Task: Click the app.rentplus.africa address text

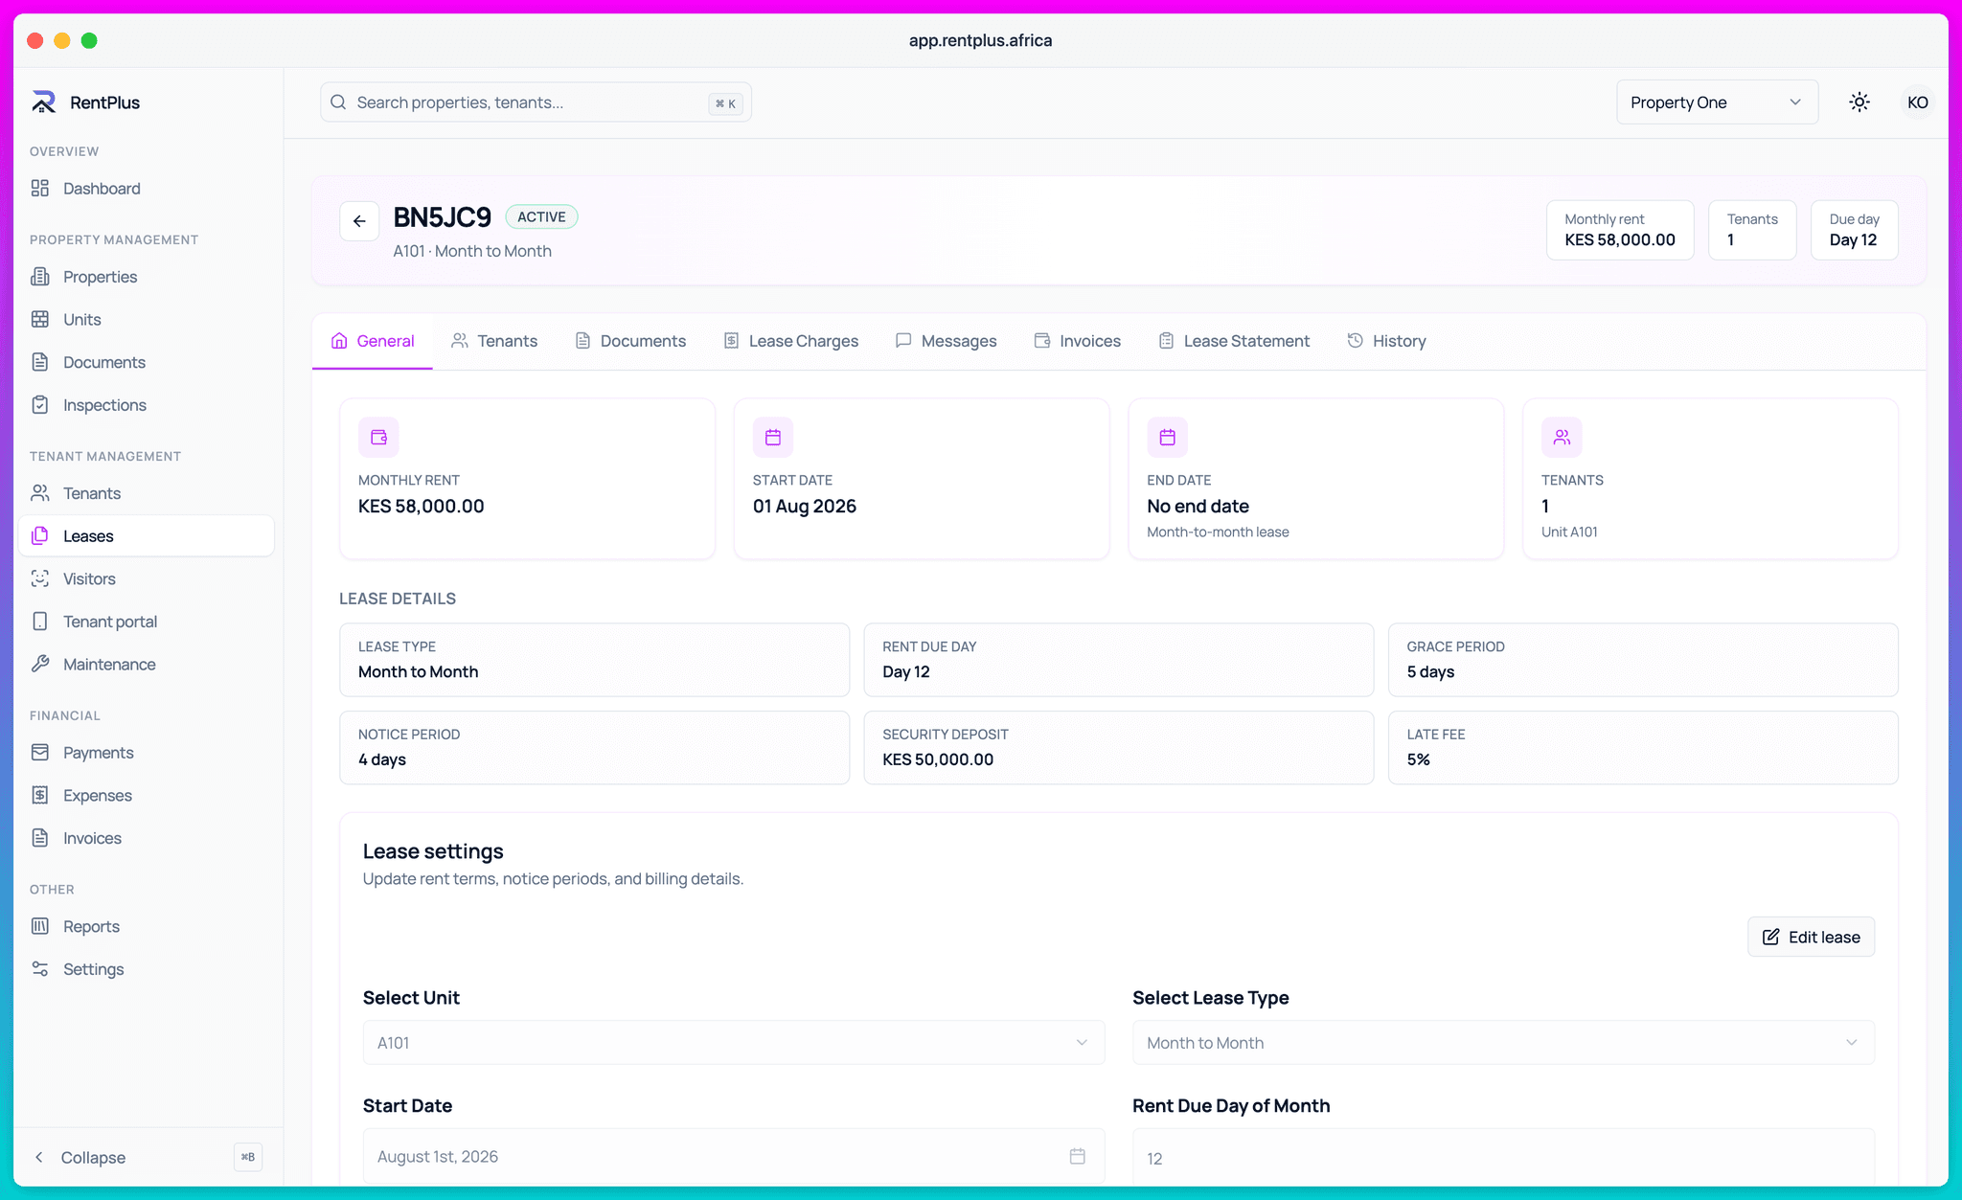Action: 980,40
